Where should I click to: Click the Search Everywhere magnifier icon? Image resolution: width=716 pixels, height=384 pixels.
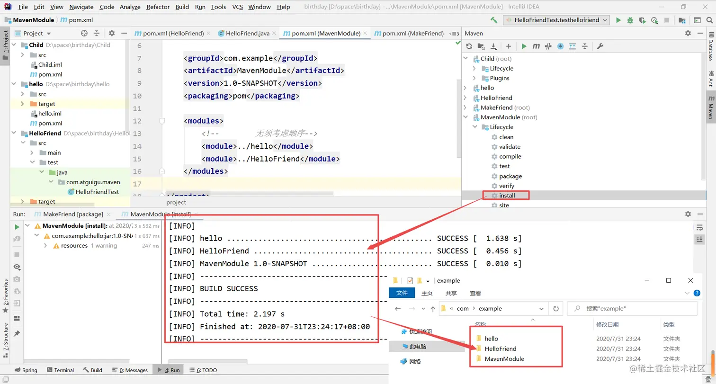pyautogui.click(x=710, y=20)
